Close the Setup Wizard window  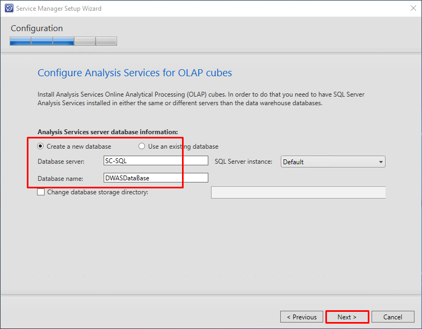click(x=413, y=9)
